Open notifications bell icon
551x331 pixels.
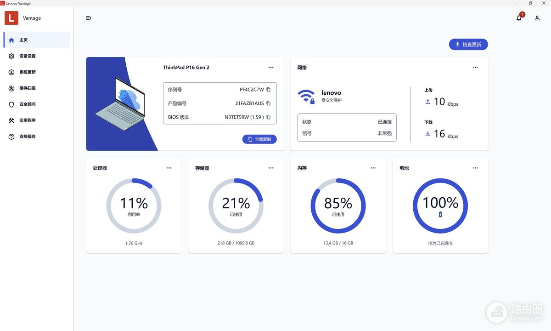click(x=519, y=18)
